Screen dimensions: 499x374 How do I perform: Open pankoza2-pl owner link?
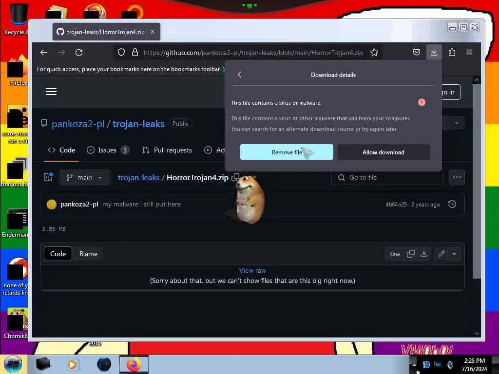(78, 124)
